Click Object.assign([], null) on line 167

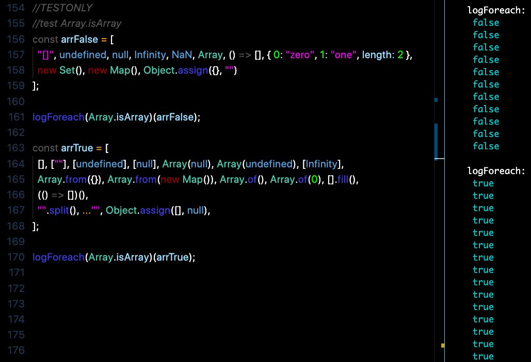[x=156, y=210]
